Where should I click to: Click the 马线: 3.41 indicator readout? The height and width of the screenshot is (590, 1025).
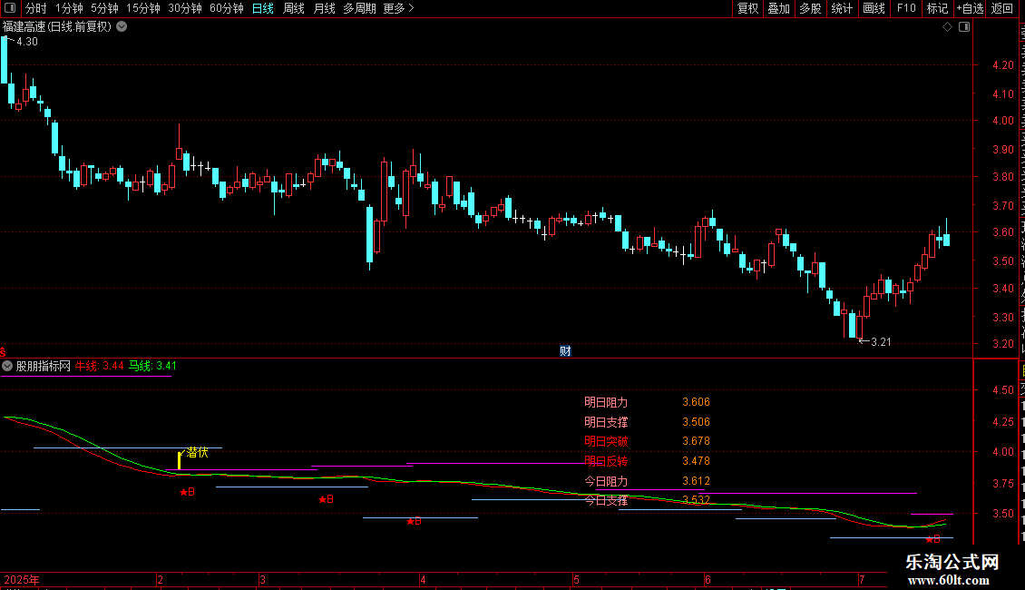pos(152,367)
